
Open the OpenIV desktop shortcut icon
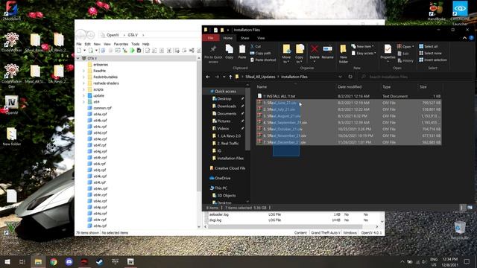pyautogui.click(x=12, y=105)
